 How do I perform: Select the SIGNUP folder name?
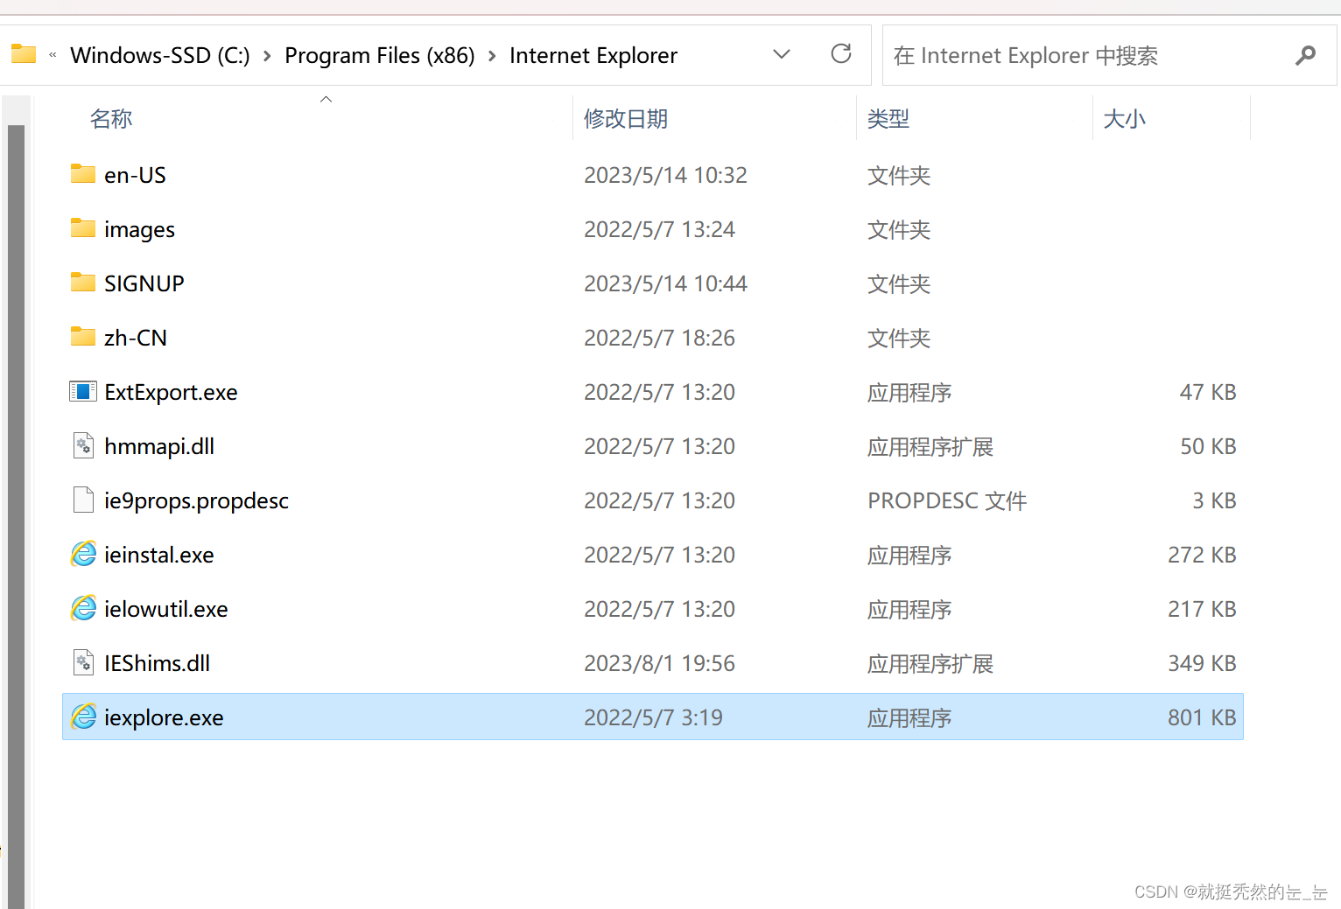click(x=144, y=283)
